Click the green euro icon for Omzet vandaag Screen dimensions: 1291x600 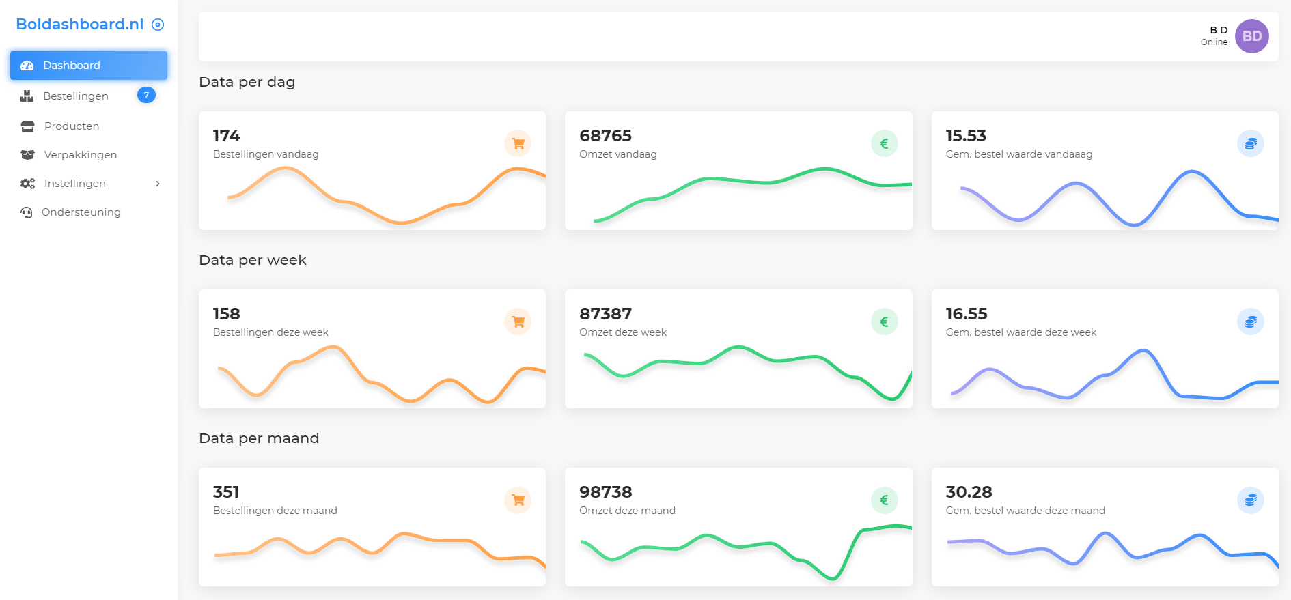click(x=884, y=143)
